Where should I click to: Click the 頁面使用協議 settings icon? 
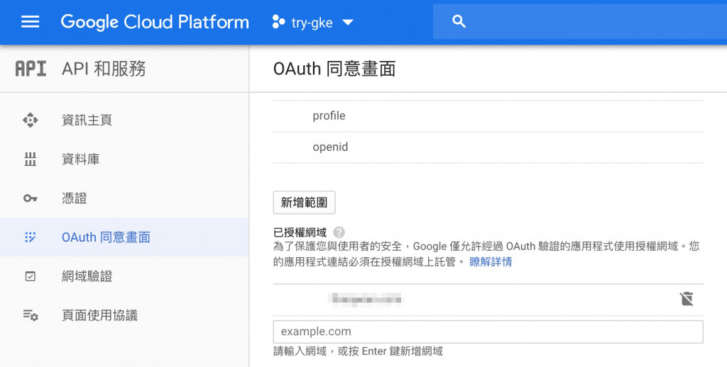coord(31,315)
